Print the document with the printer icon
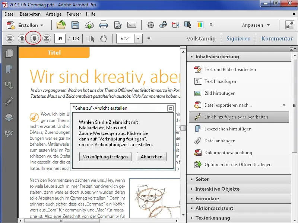The width and height of the screenshot is (298, 223). [104, 25]
